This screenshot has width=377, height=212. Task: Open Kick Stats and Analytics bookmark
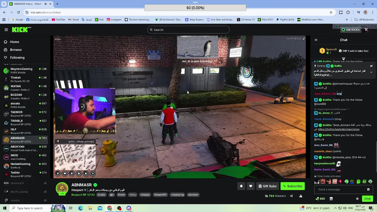point(220,20)
